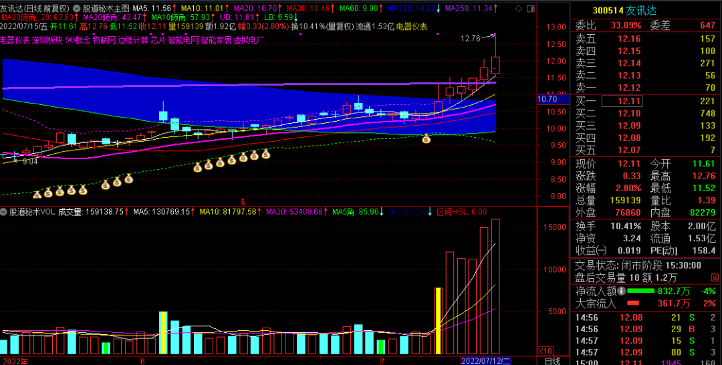Click the diamond icon at chart top-right
722x365 pixels.
pyautogui.click(x=519, y=9)
